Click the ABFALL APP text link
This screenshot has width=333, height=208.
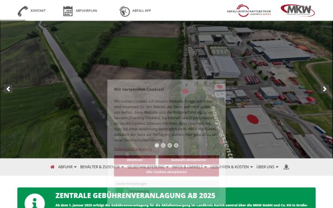(142, 11)
